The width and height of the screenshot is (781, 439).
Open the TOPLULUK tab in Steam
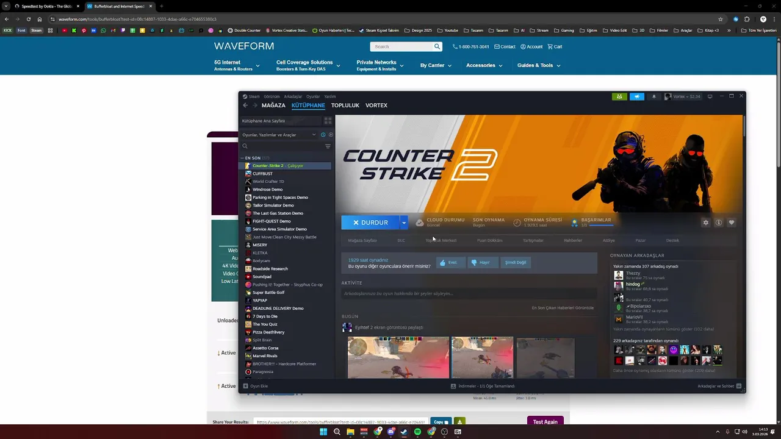pyautogui.click(x=345, y=105)
